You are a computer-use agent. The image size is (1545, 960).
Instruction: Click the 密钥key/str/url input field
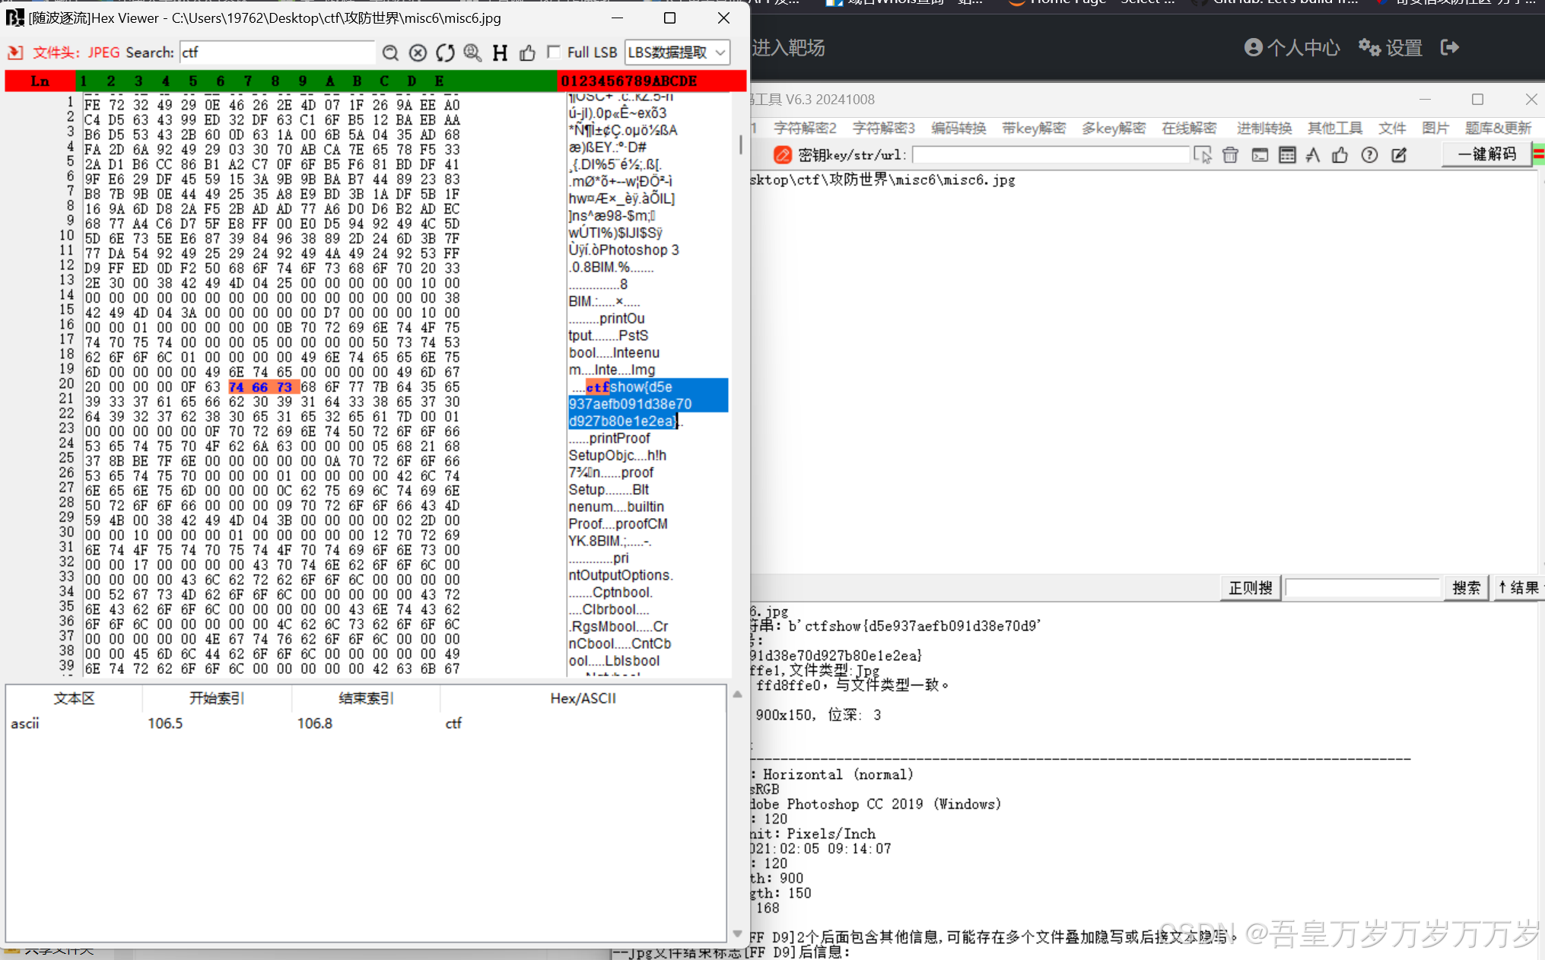(1050, 155)
